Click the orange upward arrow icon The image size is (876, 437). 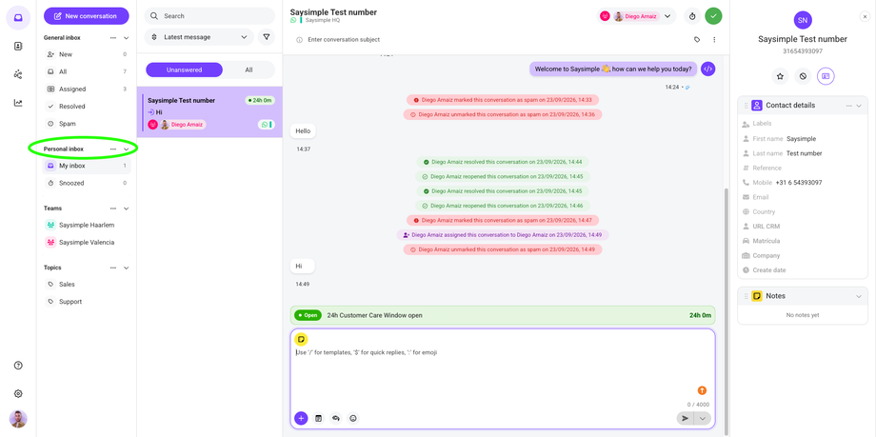click(703, 390)
